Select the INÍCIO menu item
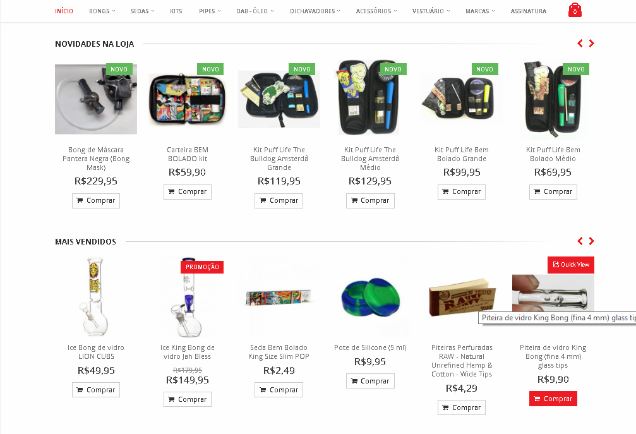This screenshot has height=434, width=636. [64, 11]
